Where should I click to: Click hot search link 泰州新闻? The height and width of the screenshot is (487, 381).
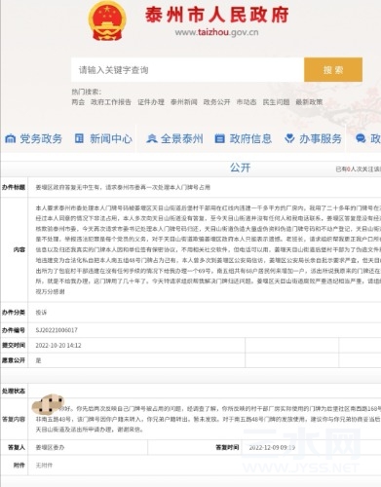184,102
